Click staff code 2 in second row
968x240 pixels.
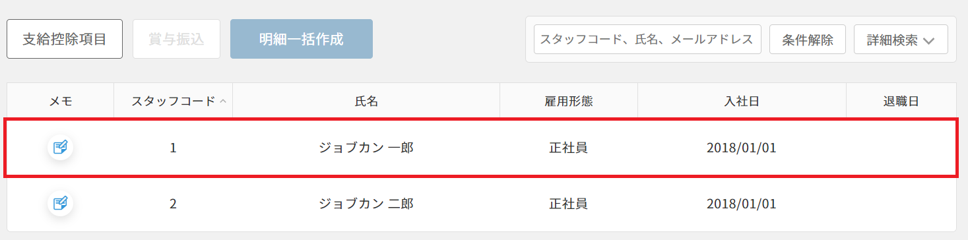click(x=173, y=204)
